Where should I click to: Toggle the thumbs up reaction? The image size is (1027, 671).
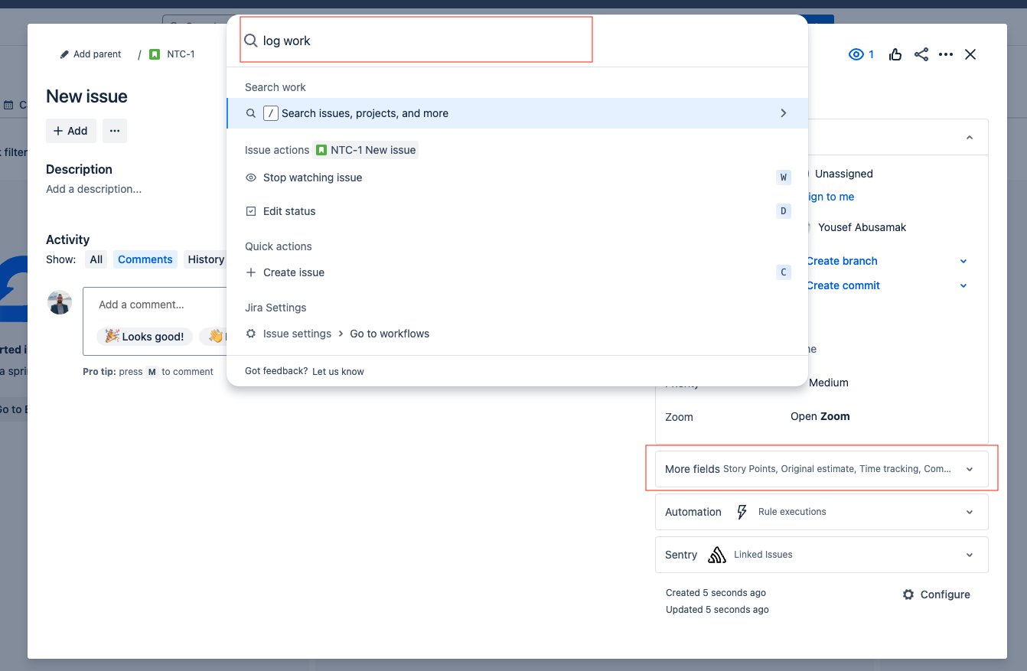[x=895, y=54]
